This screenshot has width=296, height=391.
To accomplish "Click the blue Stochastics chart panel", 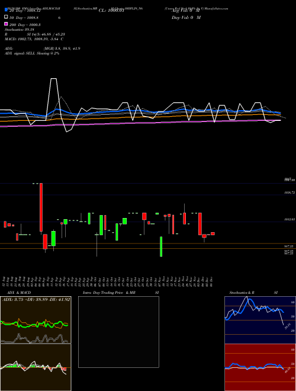I will (x=260, y=320).
